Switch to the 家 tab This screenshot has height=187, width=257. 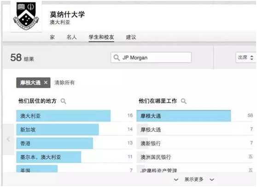[53, 37]
